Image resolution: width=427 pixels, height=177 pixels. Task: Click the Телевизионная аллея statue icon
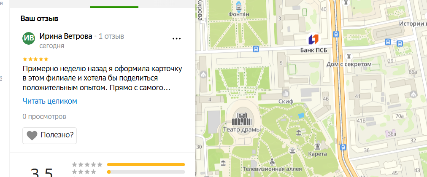[272, 162]
